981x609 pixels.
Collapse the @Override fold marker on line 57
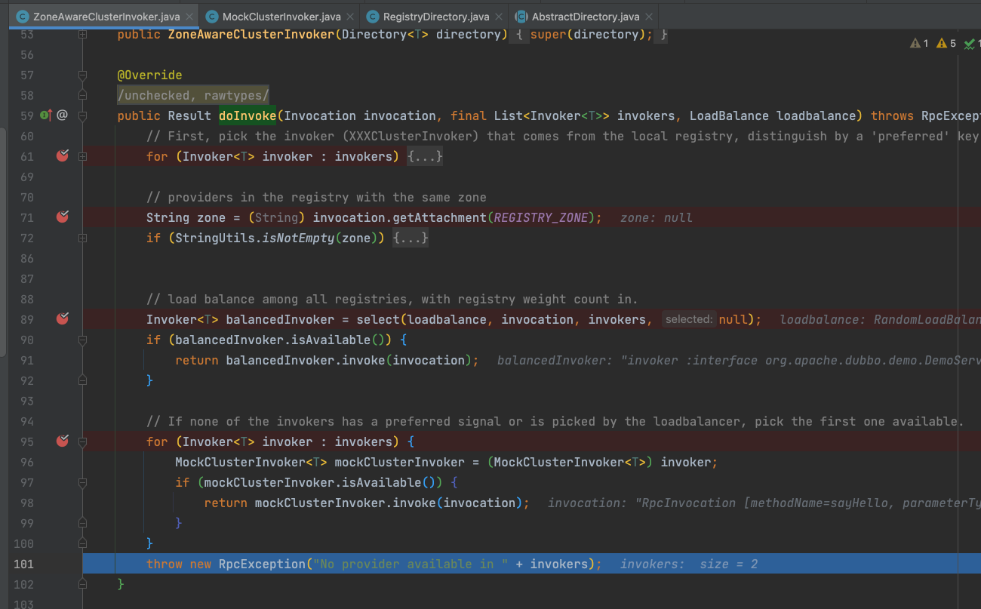pos(83,75)
